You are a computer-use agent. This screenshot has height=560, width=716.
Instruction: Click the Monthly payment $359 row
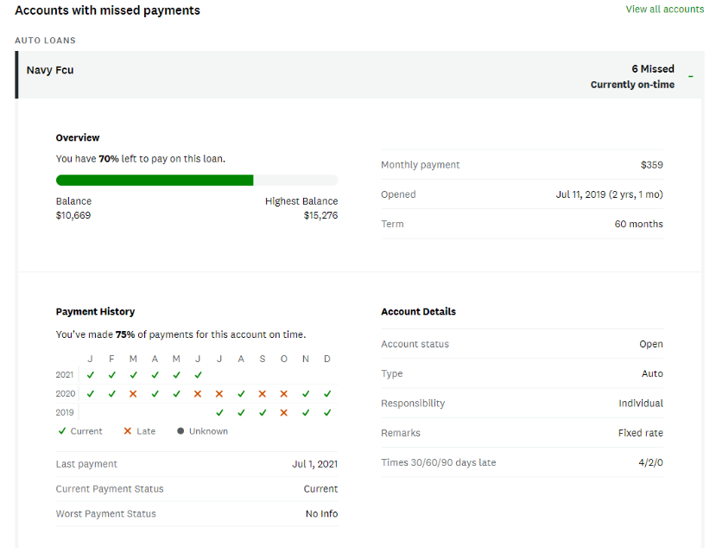522,165
